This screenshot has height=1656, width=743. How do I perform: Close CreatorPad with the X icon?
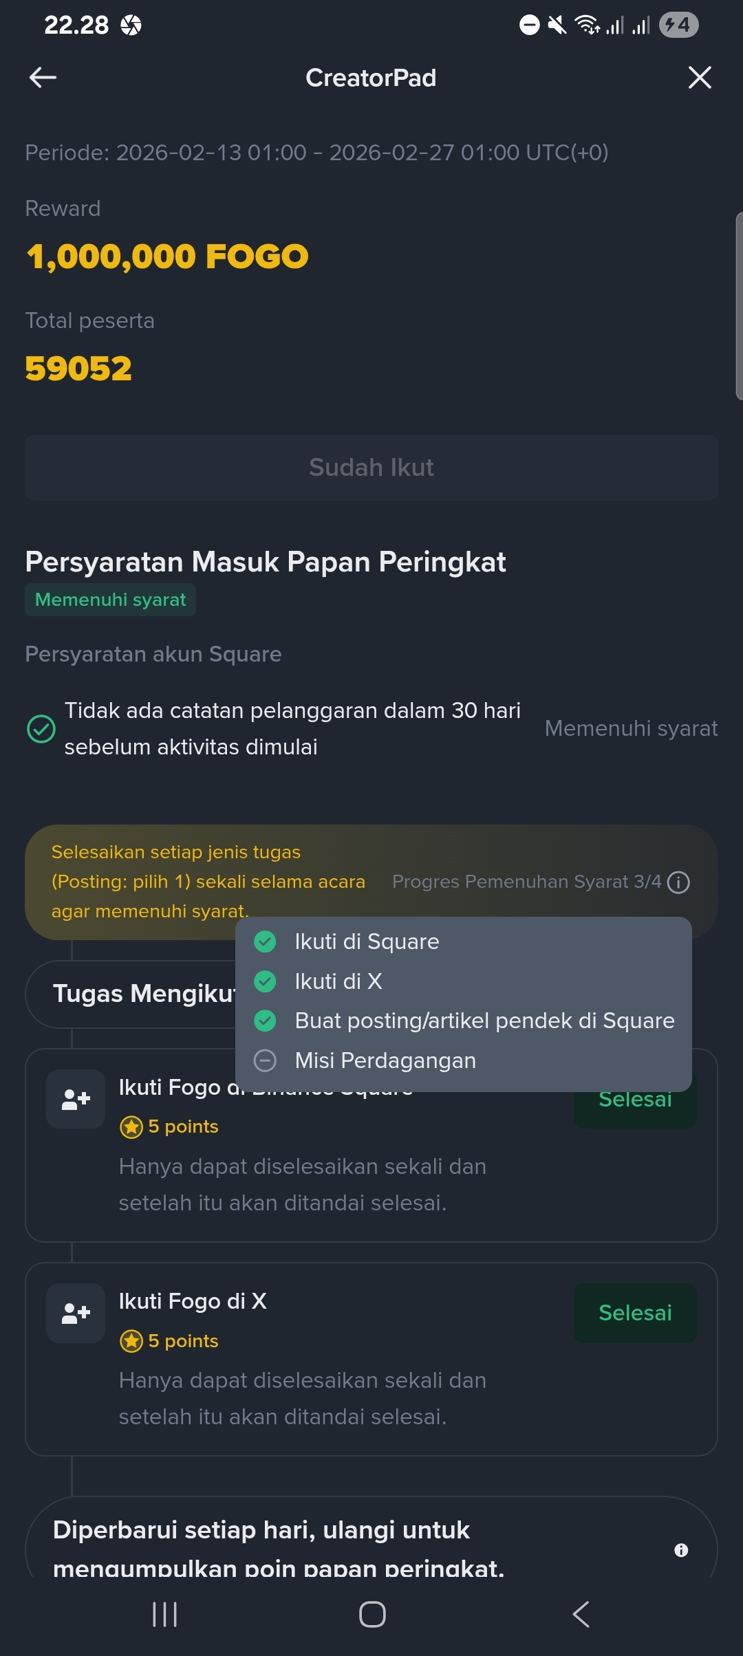pos(700,78)
